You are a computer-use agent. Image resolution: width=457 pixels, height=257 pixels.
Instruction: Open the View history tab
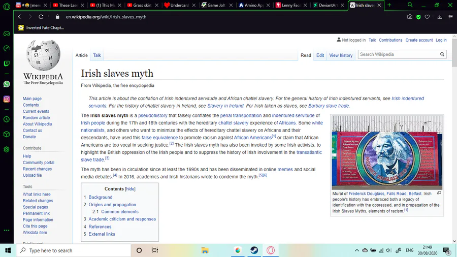coord(341,55)
